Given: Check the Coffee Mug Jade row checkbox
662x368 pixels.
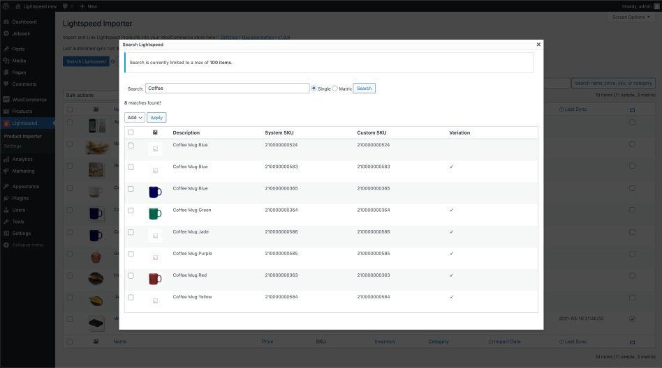Looking at the screenshot, I should coord(131,232).
